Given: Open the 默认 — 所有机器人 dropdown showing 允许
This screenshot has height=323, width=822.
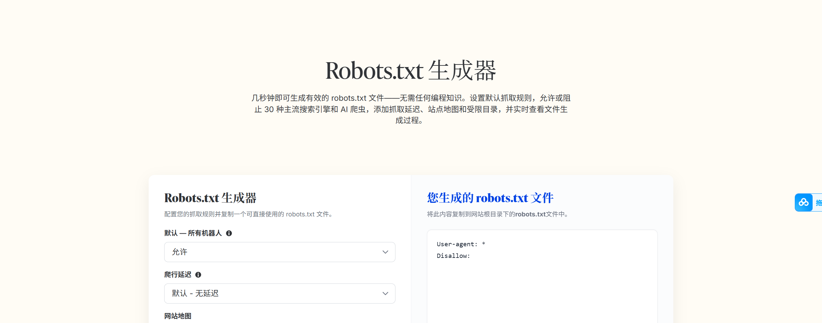Looking at the screenshot, I should pos(280,252).
